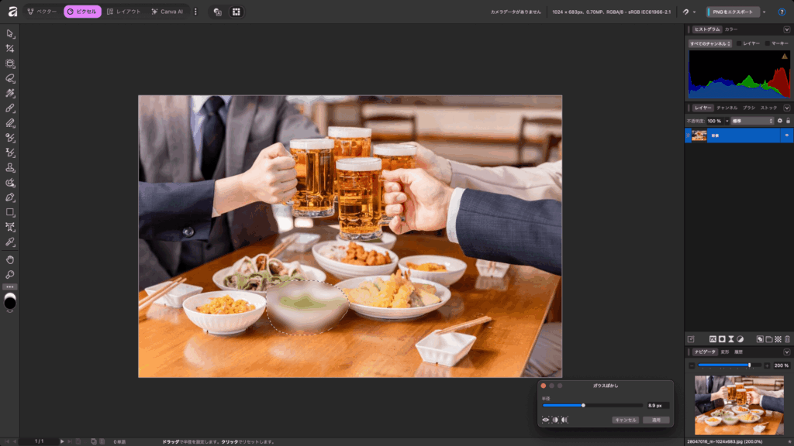
Task: Toggle visibility of the 背景 layer
Action: [x=786, y=136]
